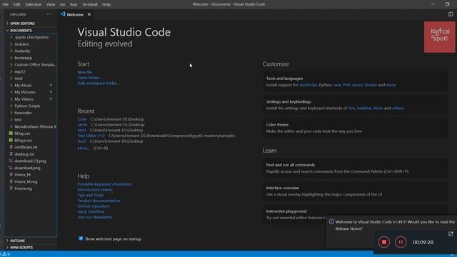Click Find and run all commands card

(356, 168)
